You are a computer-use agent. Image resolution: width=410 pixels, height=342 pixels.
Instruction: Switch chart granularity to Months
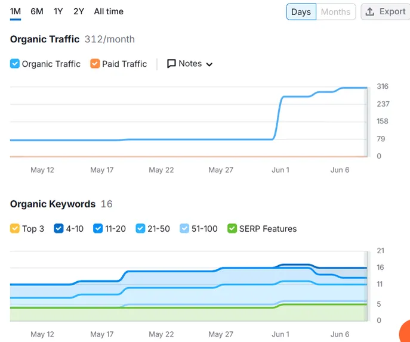335,12
